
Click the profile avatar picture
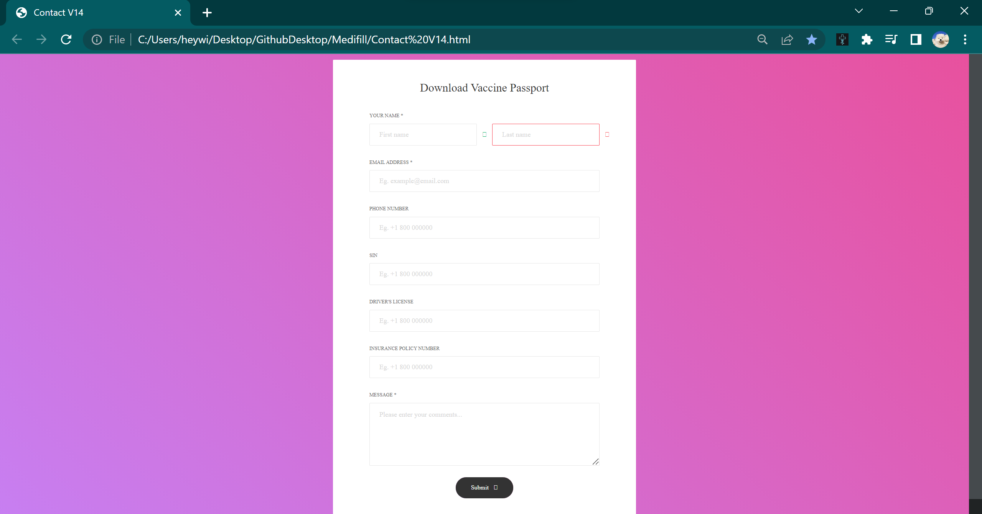tap(940, 39)
